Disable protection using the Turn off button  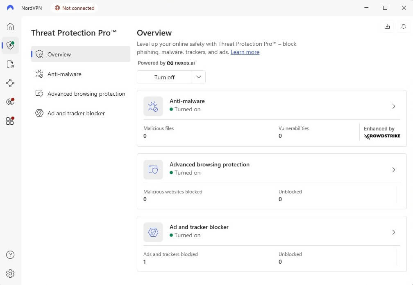(164, 77)
